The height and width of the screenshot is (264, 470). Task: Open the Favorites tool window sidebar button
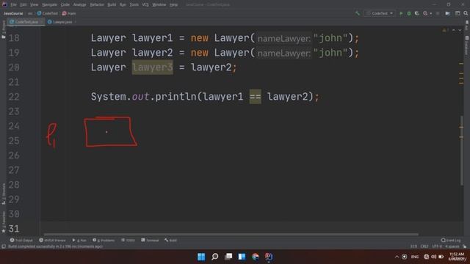[4, 221]
